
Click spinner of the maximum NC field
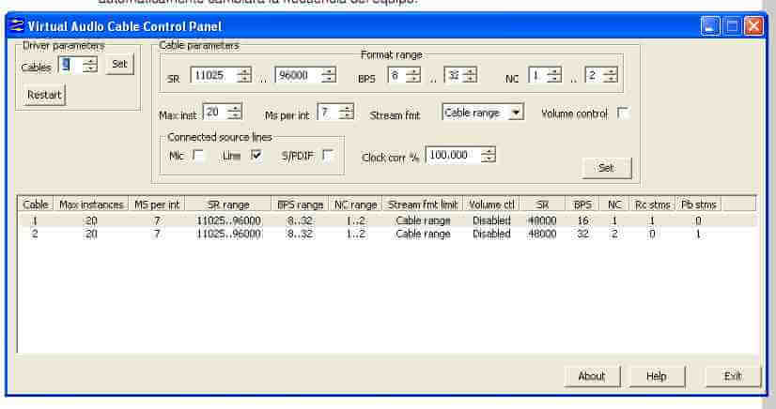[x=611, y=75]
